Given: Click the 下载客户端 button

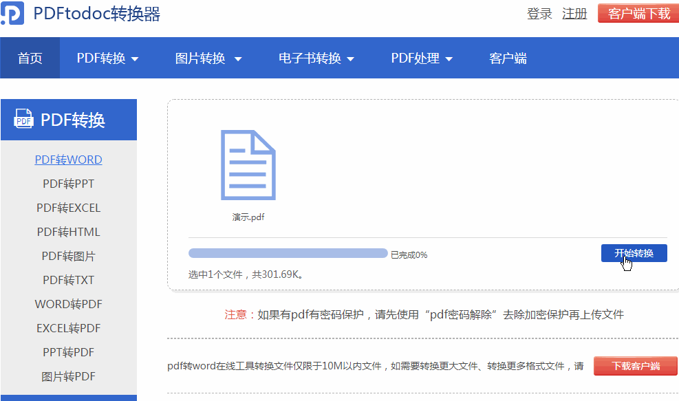Looking at the screenshot, I should (635, 365).
